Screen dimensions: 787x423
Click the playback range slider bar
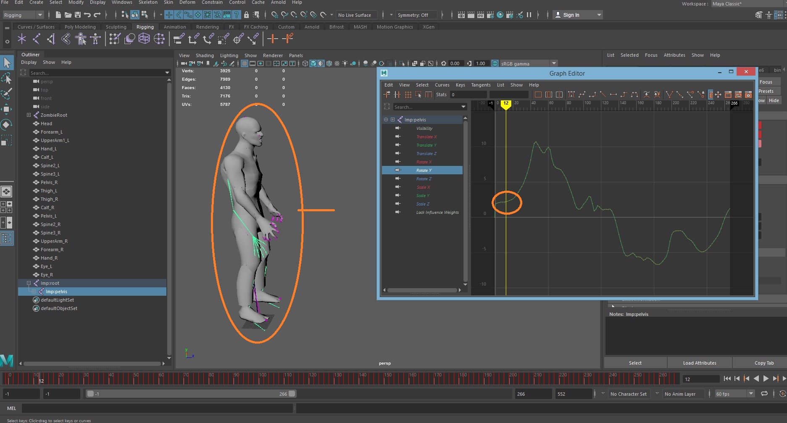pos(191,394)
